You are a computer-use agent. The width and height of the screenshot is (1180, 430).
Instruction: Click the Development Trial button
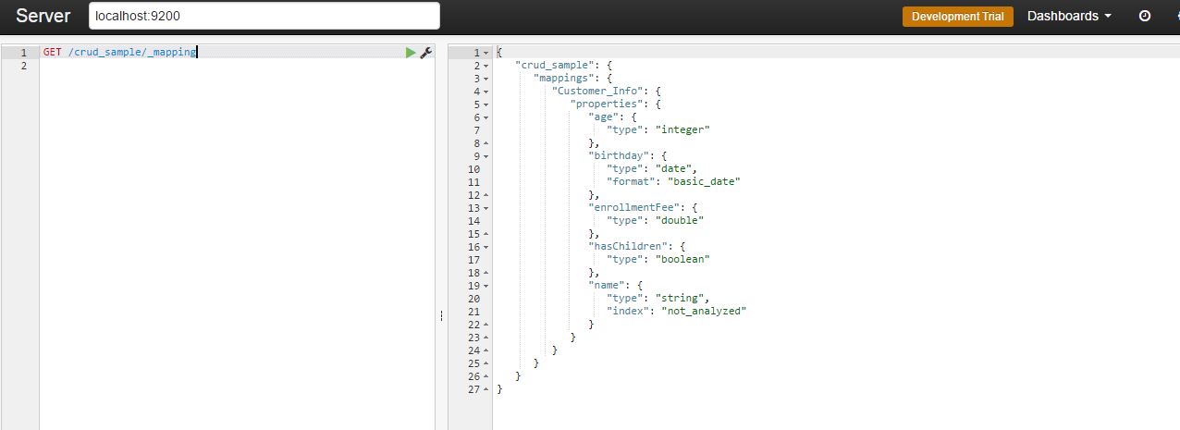click(958, 17)
